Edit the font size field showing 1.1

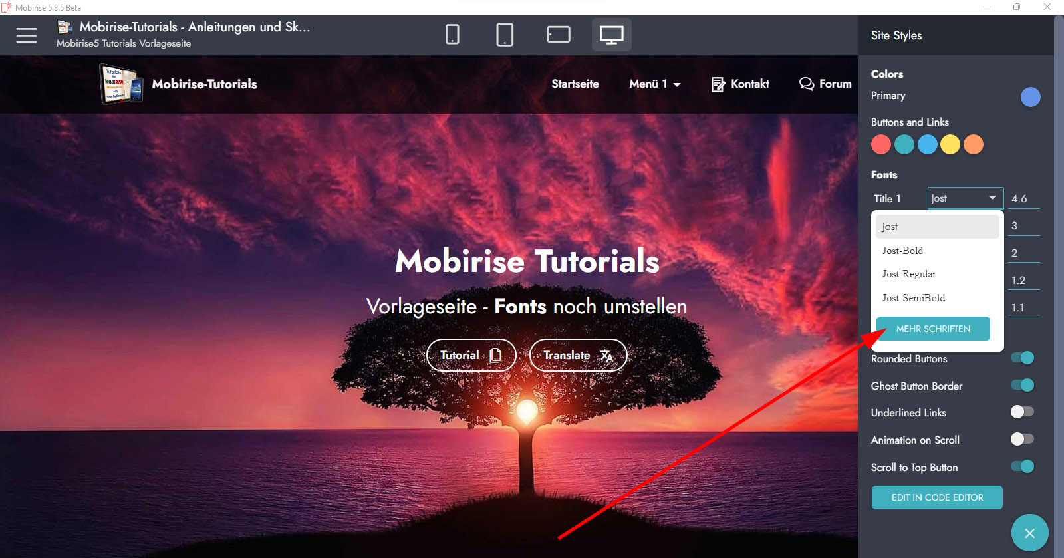pos(1024,308)
